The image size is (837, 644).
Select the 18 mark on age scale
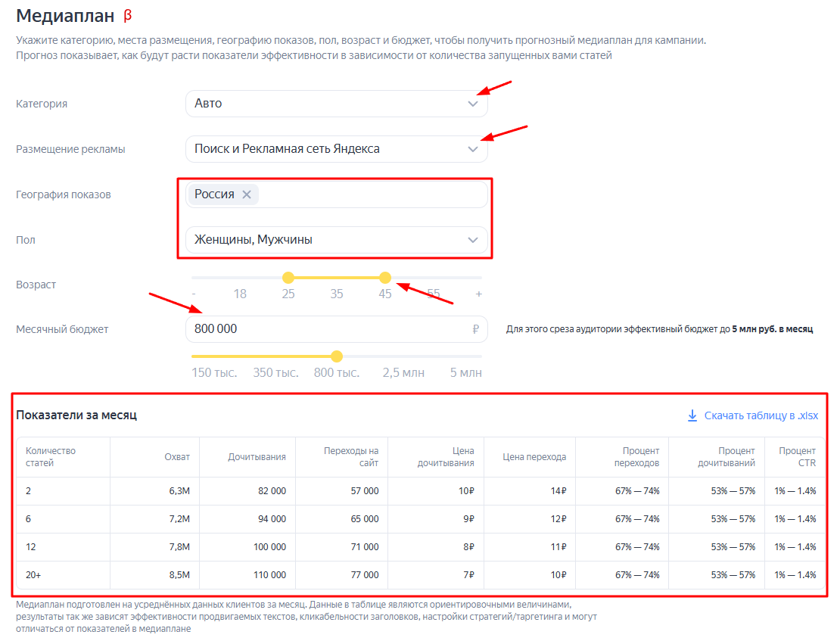[240, 294]
